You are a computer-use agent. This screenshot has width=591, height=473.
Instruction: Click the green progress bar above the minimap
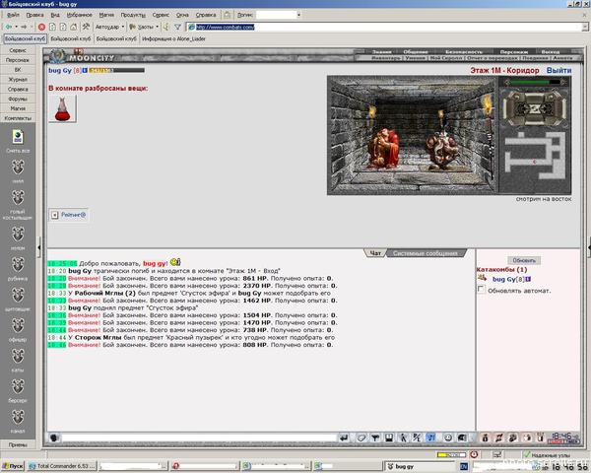click(535, 82)
